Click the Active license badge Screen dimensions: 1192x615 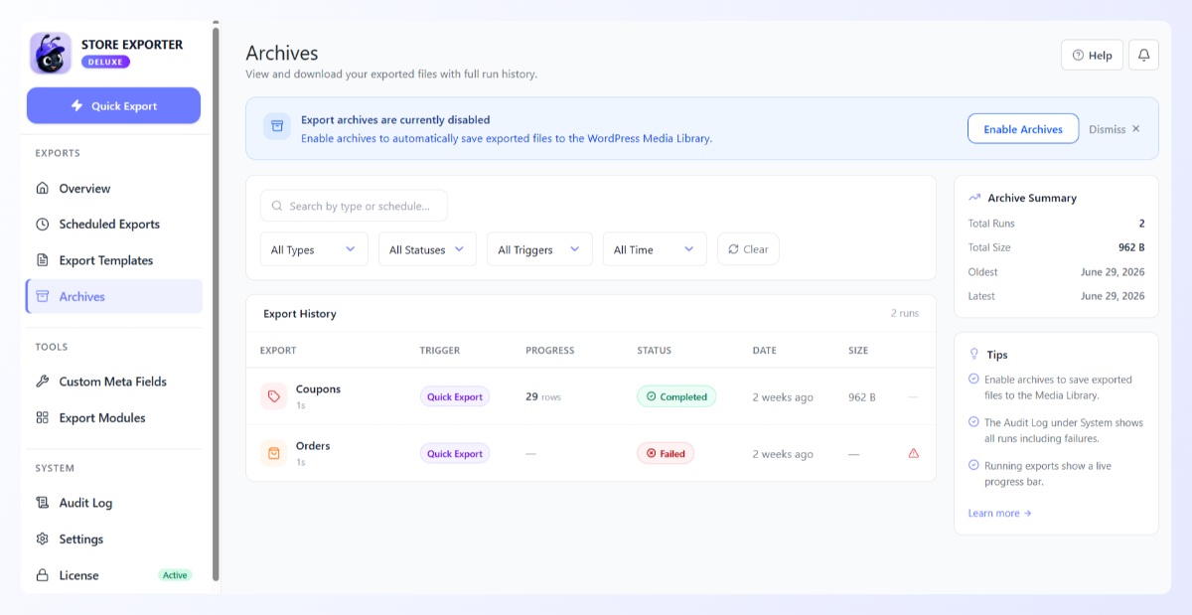point(175,575)
